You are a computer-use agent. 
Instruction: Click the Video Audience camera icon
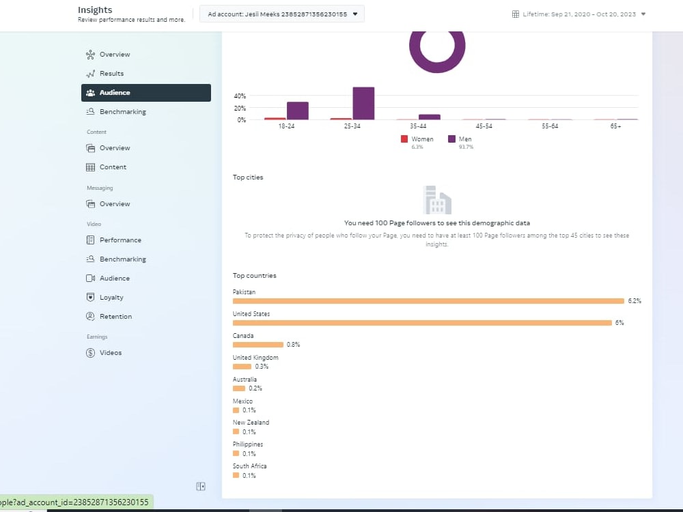click(90, 279)
